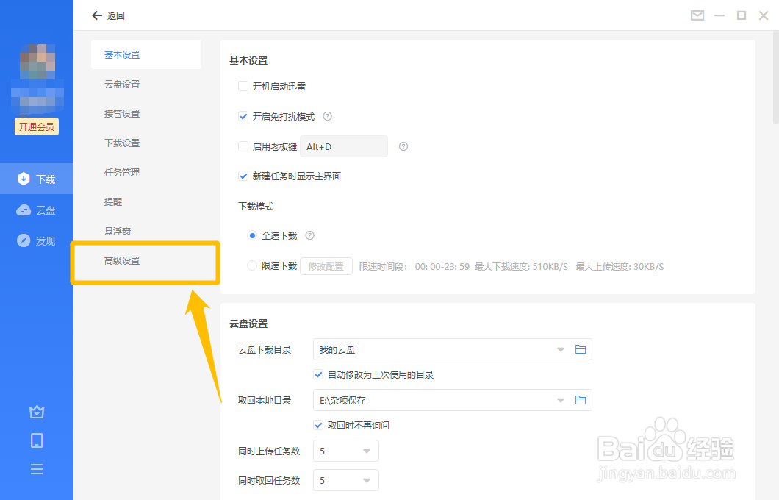
Task: Click the folder icon beside 云盘下载目录
Action: coord(580,349)
